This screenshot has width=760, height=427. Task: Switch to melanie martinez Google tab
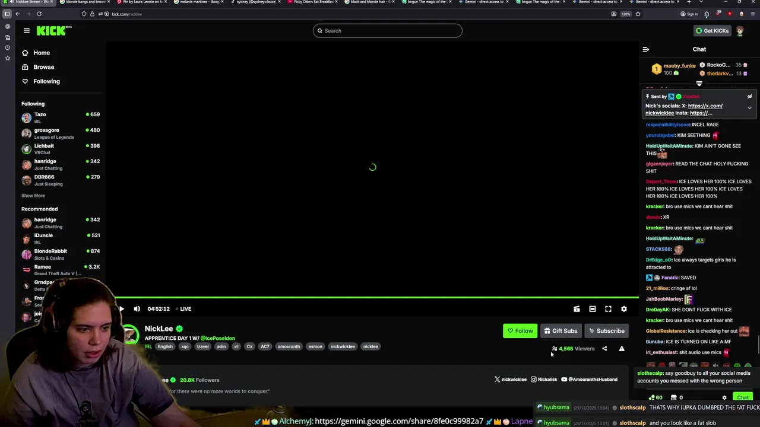tap(198, 2)
